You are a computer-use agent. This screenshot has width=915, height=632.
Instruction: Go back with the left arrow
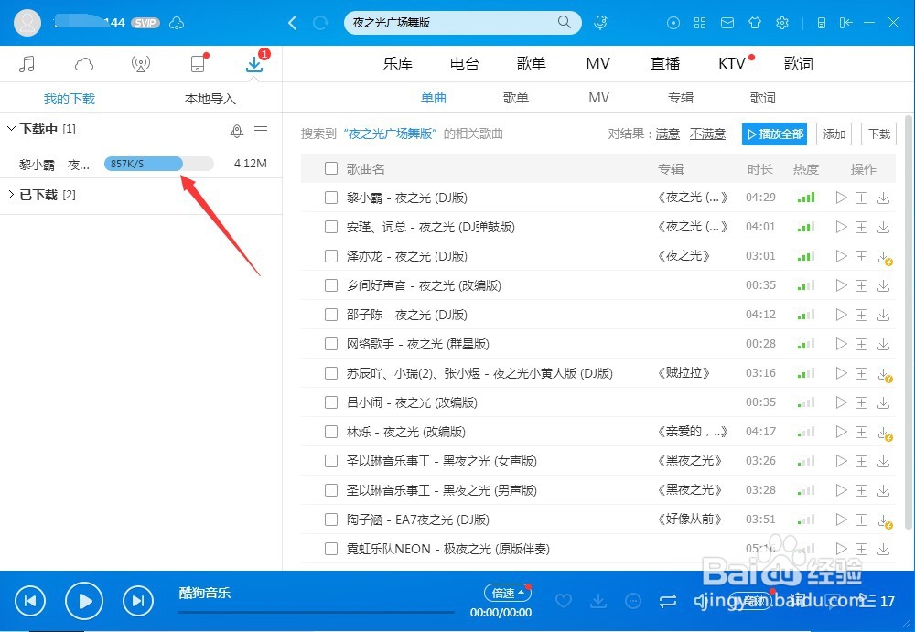293,23
